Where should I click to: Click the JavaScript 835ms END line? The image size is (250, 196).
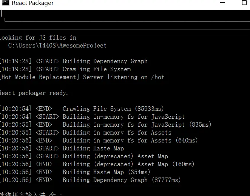coord(106,125)
